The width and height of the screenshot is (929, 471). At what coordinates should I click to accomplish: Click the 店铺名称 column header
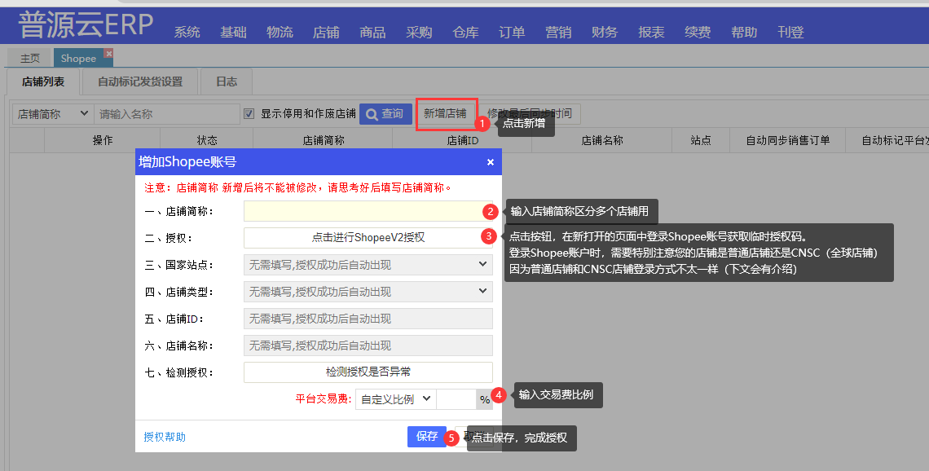(x=602, y=140)
